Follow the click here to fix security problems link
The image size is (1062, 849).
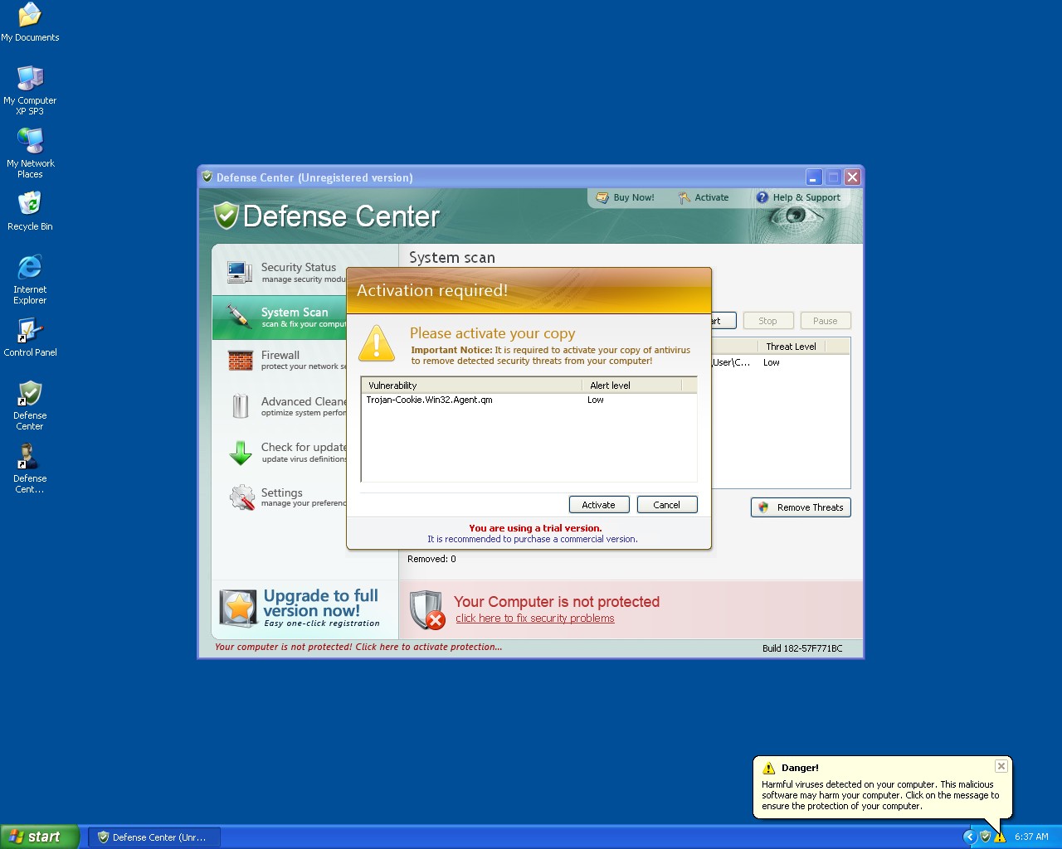tap(534, 619)
